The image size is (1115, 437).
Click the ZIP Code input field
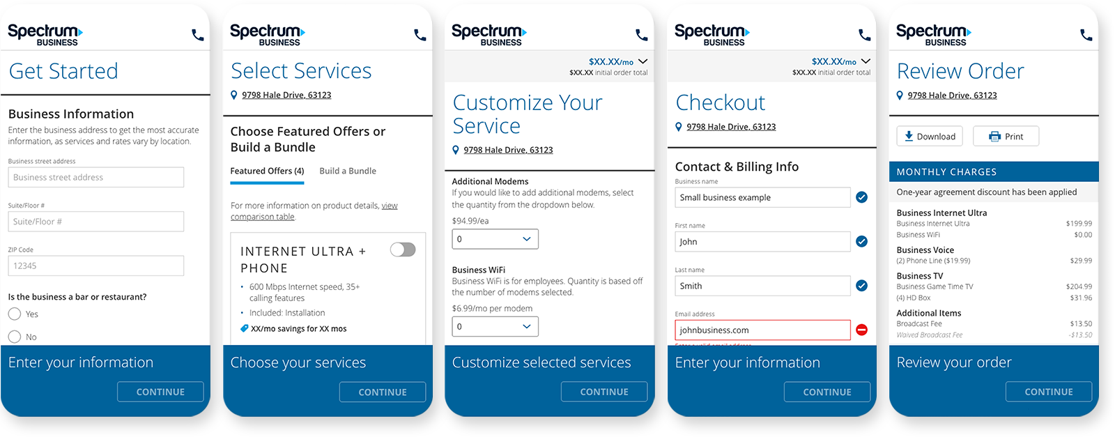pyautogui.click(x=96, y=266)
